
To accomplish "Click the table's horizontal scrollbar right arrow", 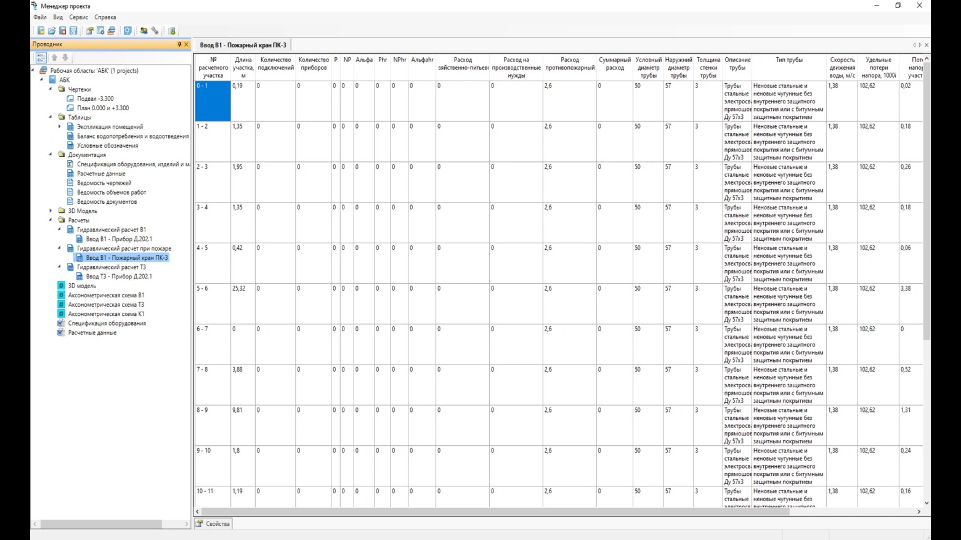I will [x=918, y=512].
